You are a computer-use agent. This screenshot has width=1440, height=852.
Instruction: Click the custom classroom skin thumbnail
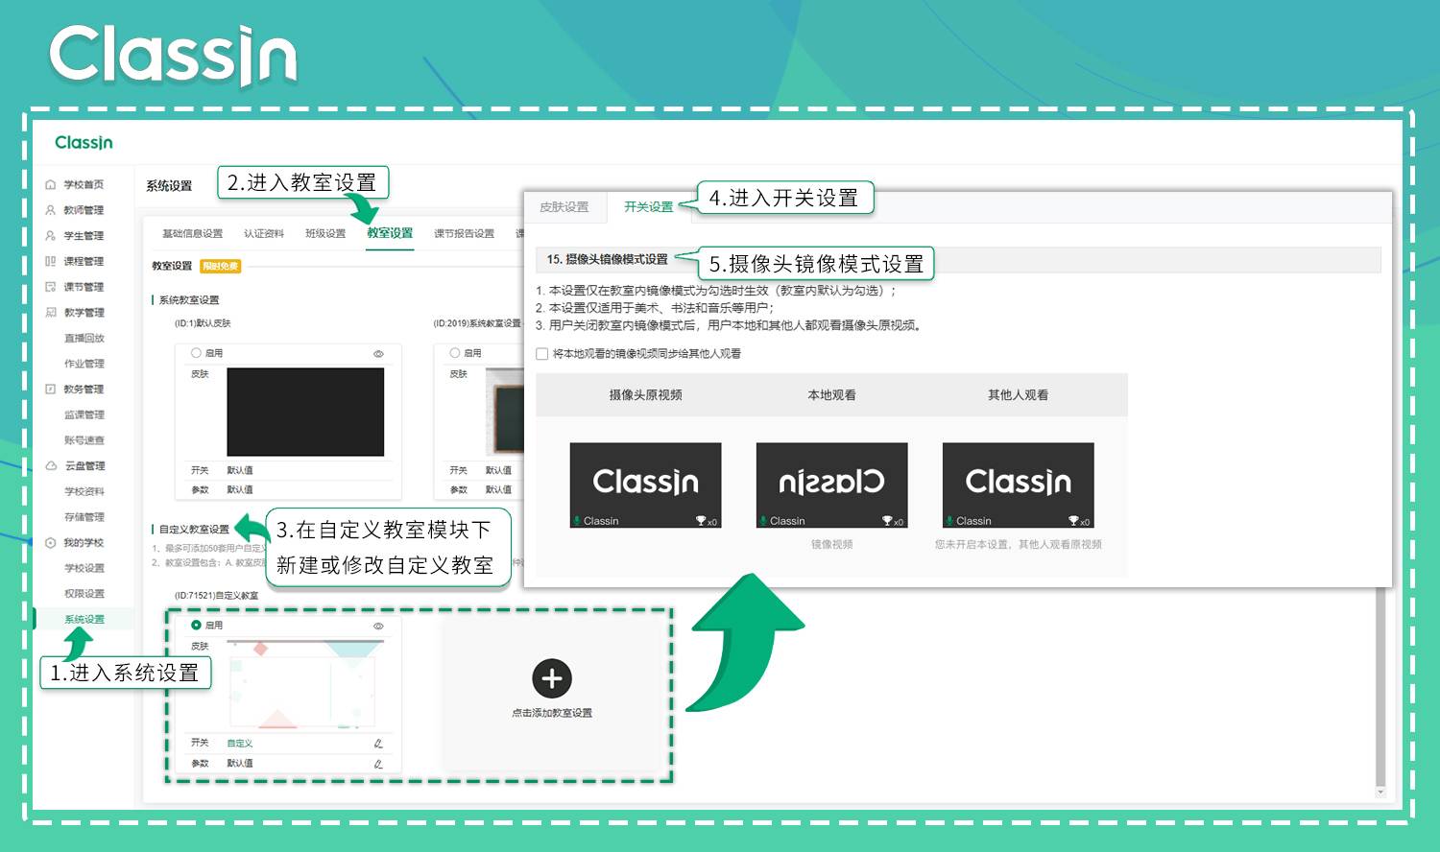305,684
